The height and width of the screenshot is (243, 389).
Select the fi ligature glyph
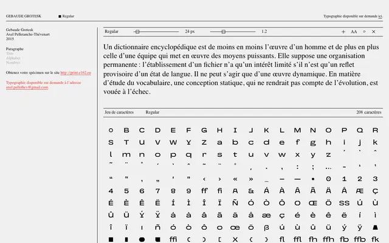[219, 191]
